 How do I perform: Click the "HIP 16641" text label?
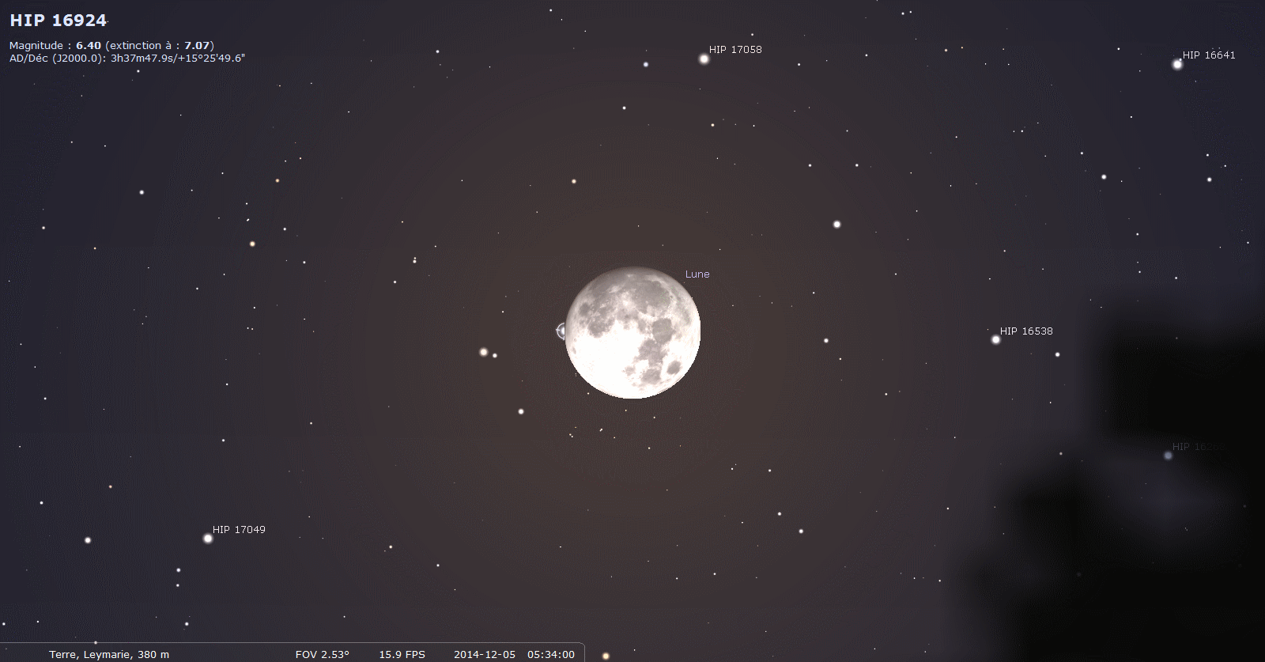pyautogui.click(x=1209, y=55)
